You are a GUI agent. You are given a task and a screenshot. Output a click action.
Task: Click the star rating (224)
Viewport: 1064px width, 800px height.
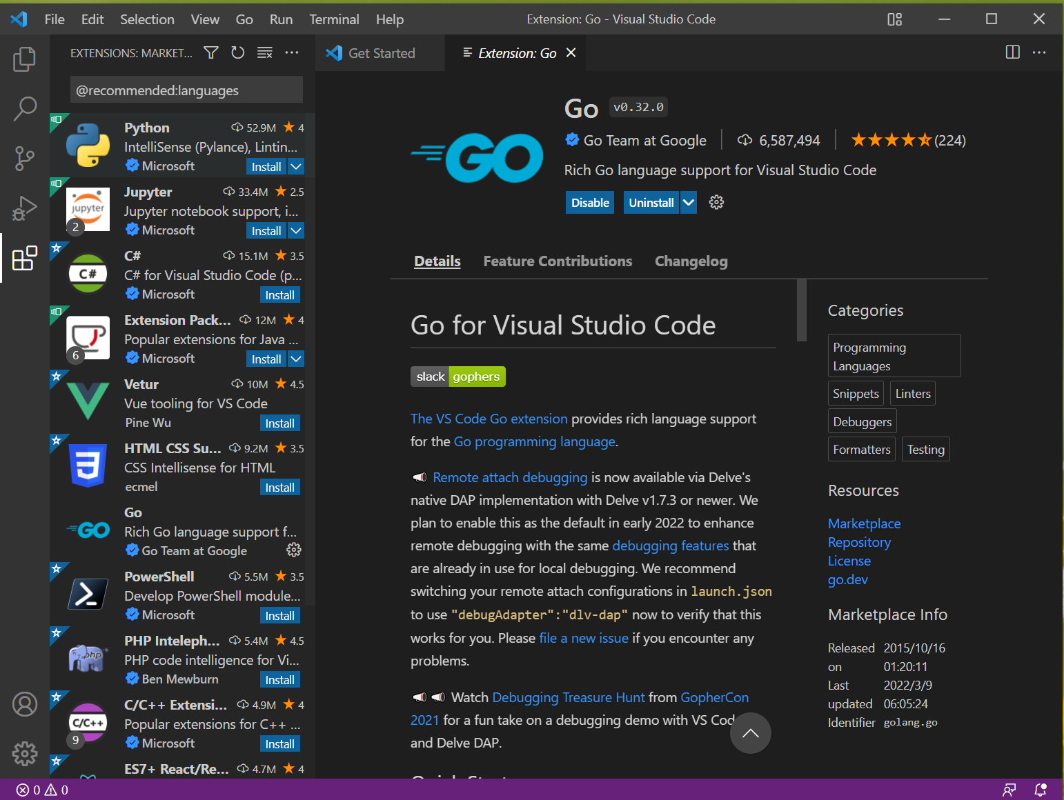tap(908, 141)
